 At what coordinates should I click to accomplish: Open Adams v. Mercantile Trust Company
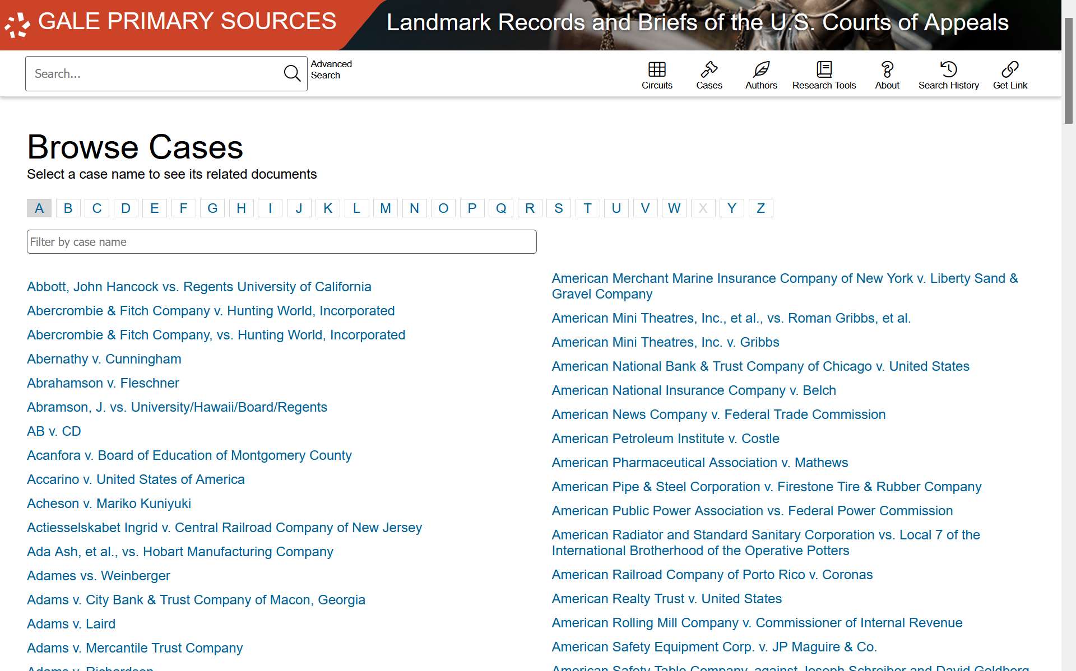[134, 648]
